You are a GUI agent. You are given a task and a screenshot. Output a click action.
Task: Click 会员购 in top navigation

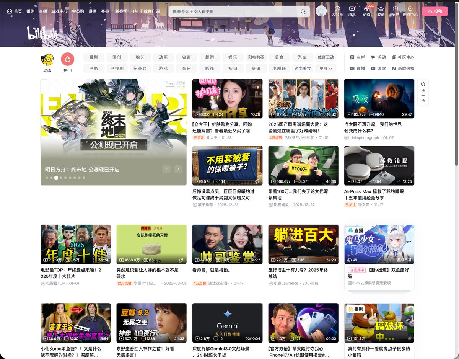pyautogui.click(x=78, y=11)
